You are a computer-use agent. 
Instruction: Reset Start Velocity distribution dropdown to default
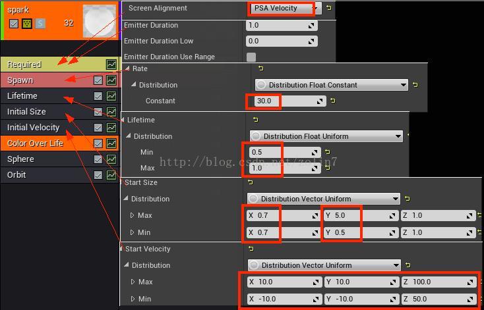coord(408,265)
